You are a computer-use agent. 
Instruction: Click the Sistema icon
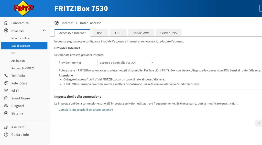pyautogui.click(x=6, y=113)
